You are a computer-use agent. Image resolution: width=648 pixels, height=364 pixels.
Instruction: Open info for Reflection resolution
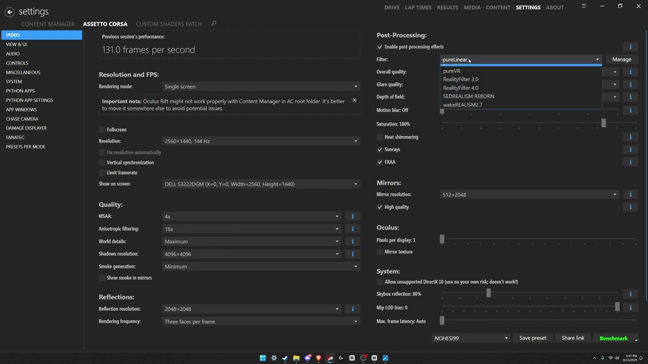click(x=353, y=309)
